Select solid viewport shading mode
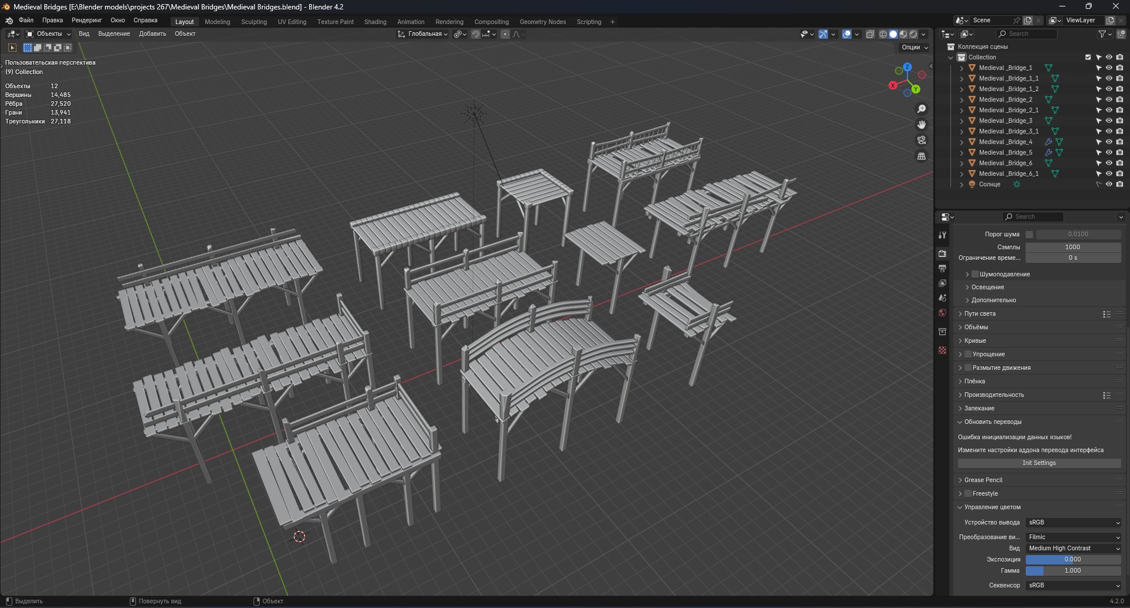 [x=893, y=34]
